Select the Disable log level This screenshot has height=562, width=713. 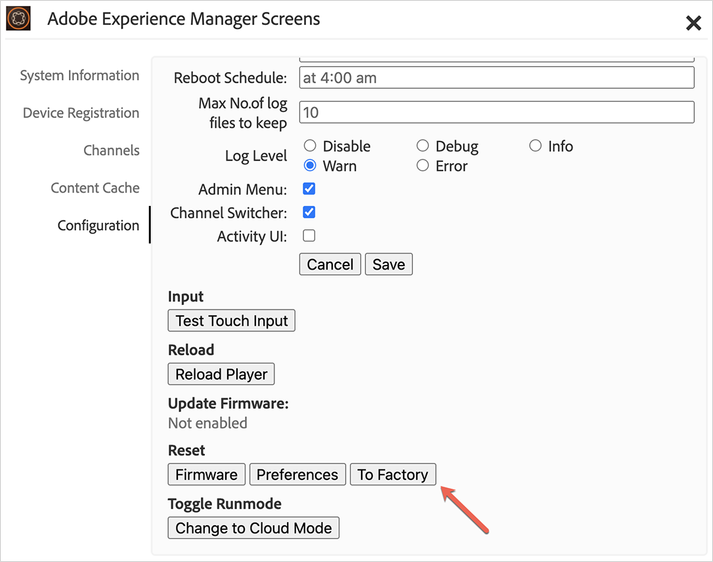tap(310, 146)
